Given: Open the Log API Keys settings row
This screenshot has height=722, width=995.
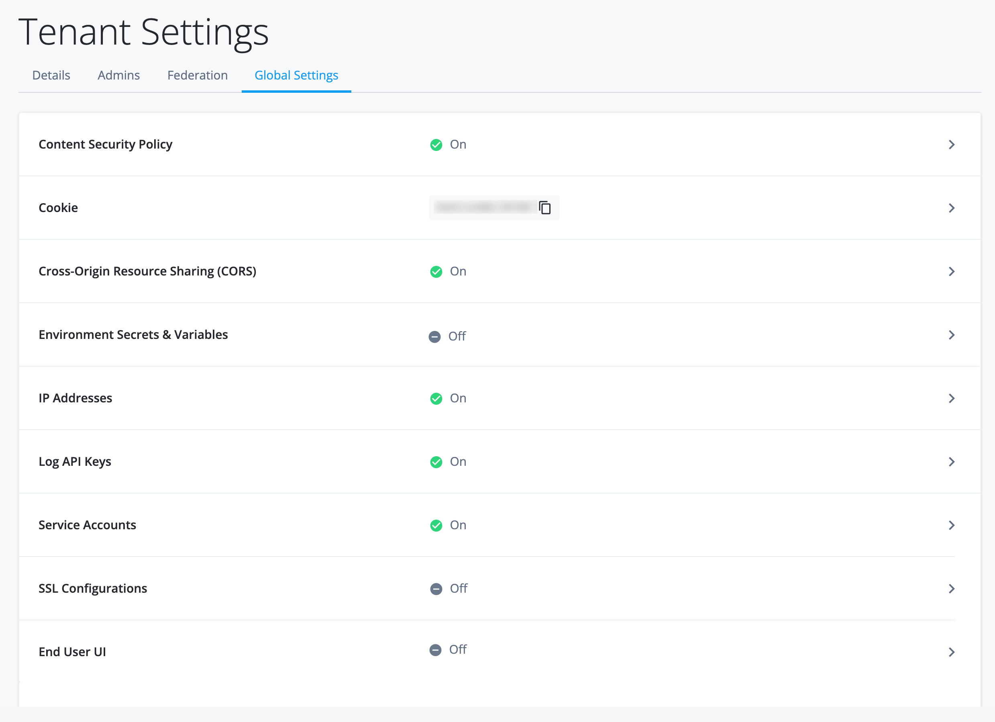Looking at the screenshot, I should pyautogui.click(x=952, y=461).
